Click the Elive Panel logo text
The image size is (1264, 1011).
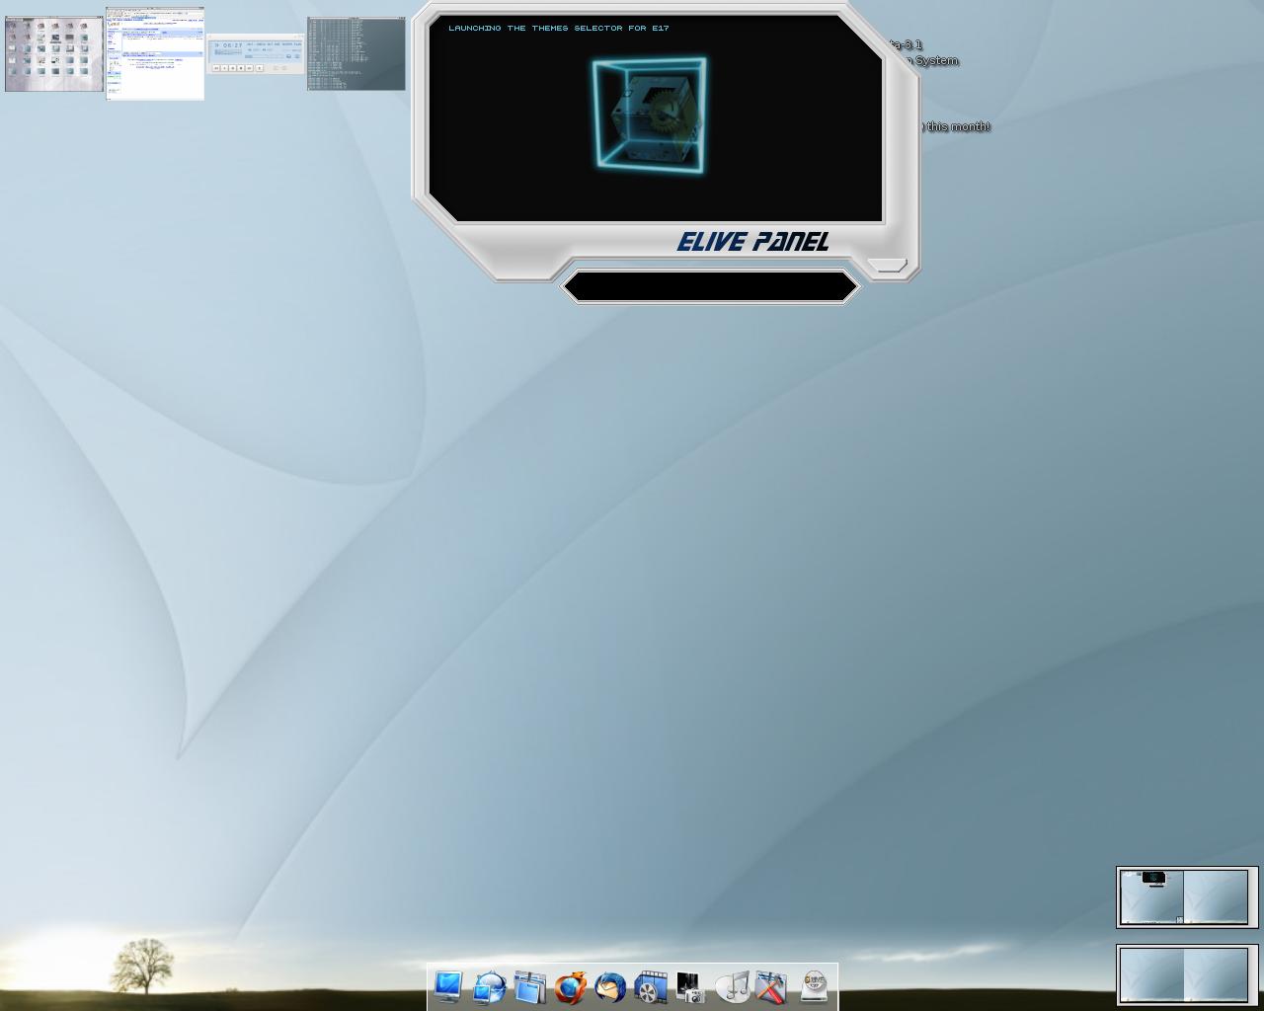[x=752, y=242]
